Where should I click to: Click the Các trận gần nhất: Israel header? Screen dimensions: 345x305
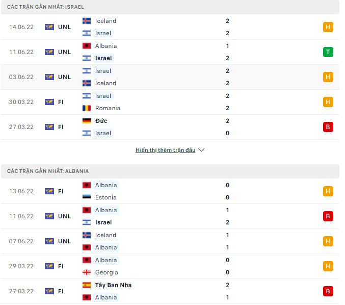coord(46,7)
